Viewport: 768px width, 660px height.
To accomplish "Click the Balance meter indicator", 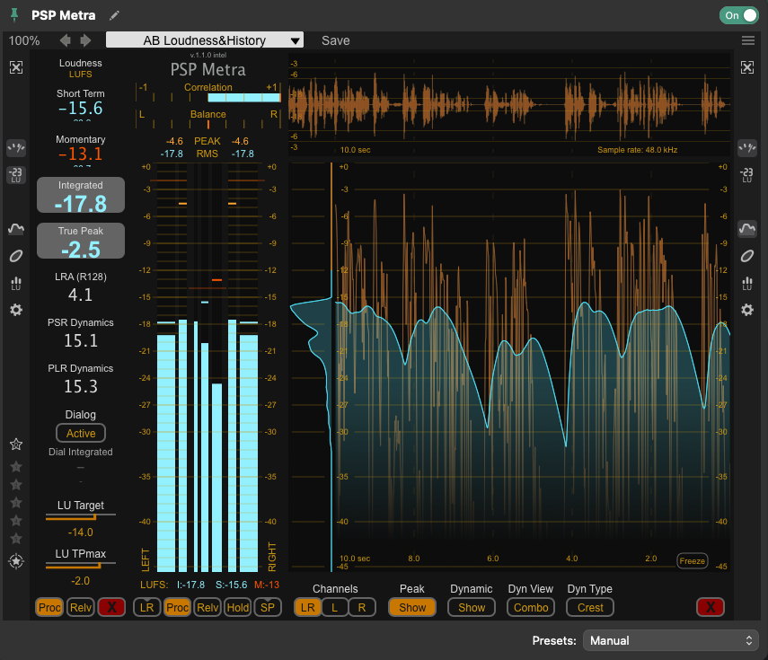I will click(208, 124).
